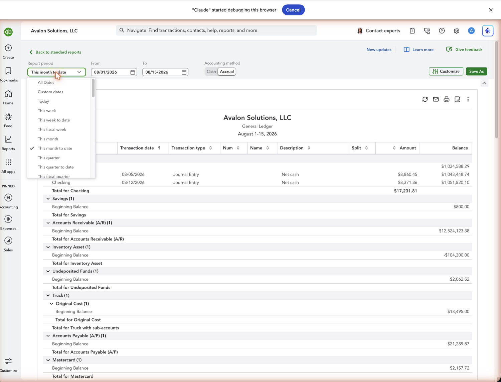The height and width of the screenshot is (382, 501).
Task: Click Contact experts
Action: click(378, 31)
